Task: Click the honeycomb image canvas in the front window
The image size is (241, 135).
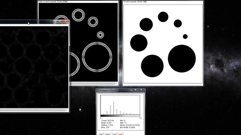Action: [x=34, y=67]
